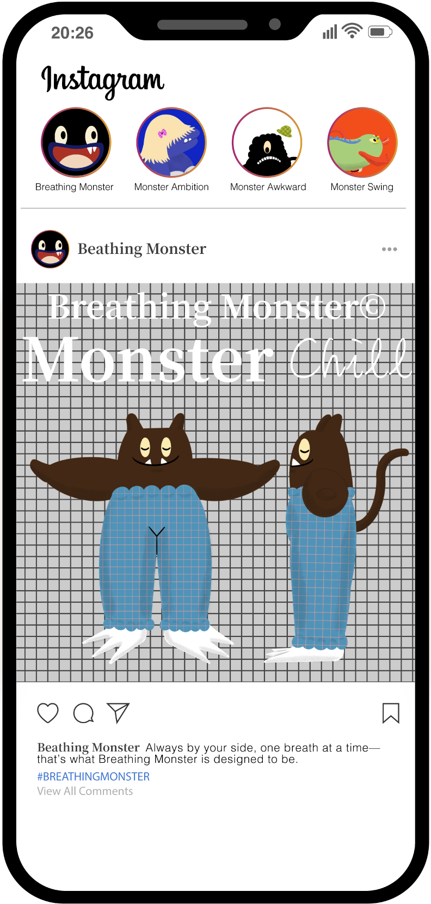Click the #BREATHINGMONSTER hashtag
The height and width of the screenshot is (904, 431).
click(x=94, y=776)
